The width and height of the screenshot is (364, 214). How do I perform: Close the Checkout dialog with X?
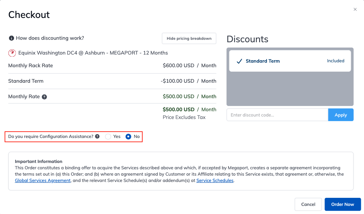[x=355, y=10]
